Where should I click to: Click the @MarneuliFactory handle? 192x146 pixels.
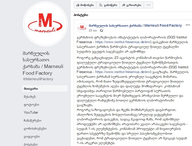[38, 79]
